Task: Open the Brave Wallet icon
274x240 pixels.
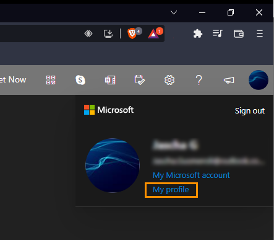Action: (x=239, y=33)
